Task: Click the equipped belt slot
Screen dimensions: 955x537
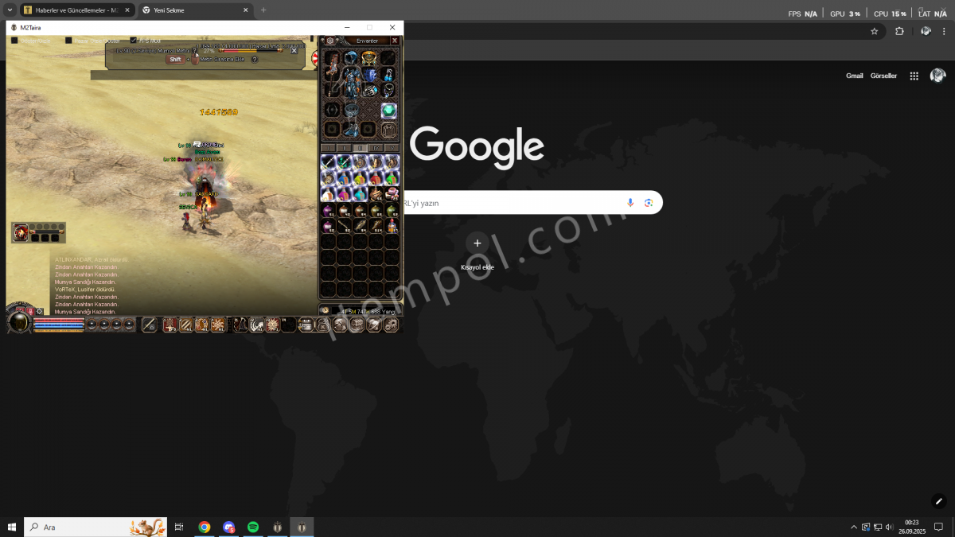Action: [x=351, y=109]
